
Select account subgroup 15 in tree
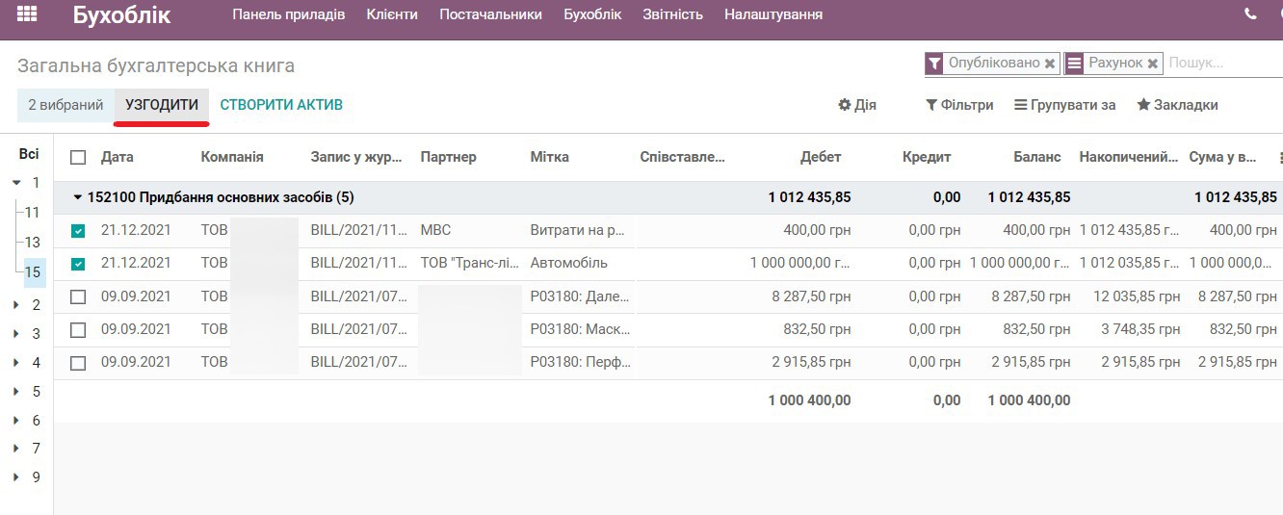tap(33, 272)
